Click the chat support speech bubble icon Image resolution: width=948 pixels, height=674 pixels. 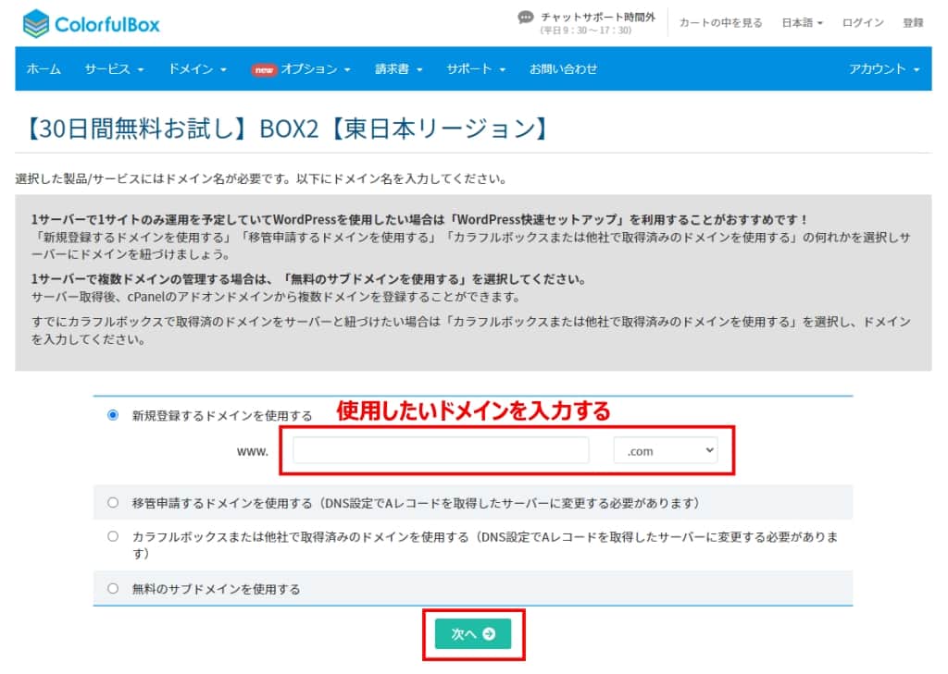click(526, 18)
